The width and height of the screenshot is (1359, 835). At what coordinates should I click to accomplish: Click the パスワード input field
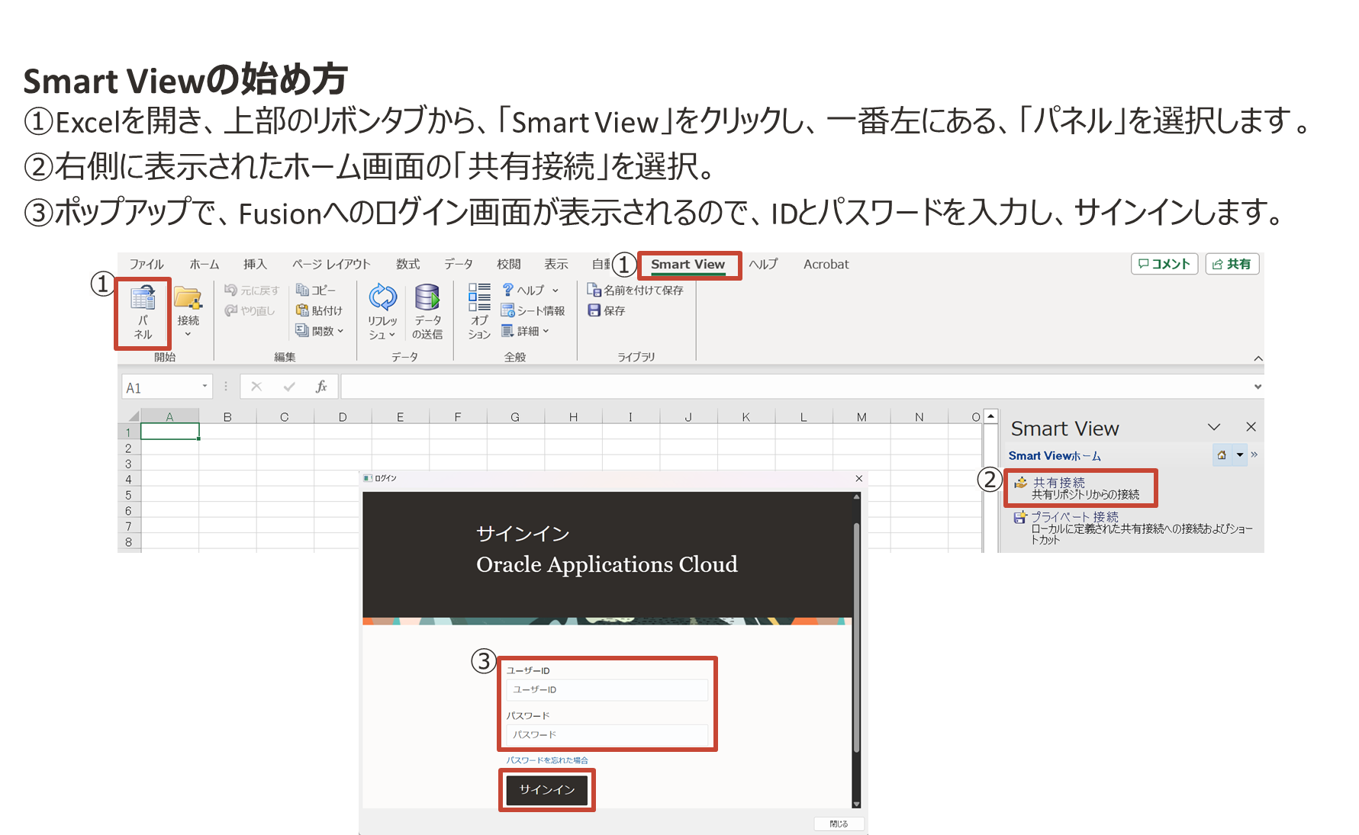(607, 734)
